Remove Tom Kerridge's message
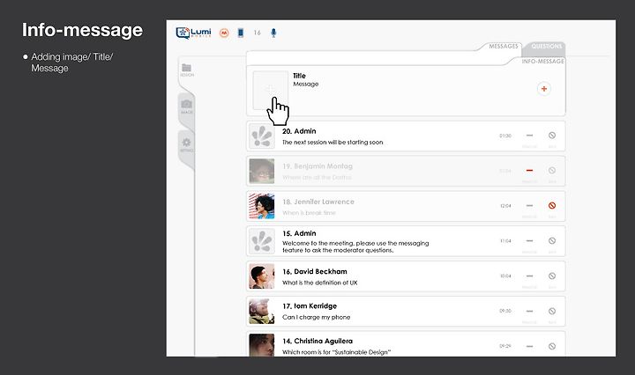Viewport: 635px width, 375px height. 529,311
